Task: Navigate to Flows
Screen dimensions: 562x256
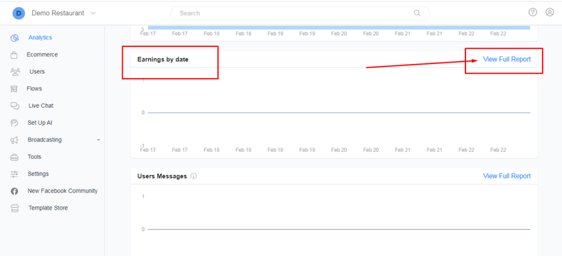Action: [34, 88]
